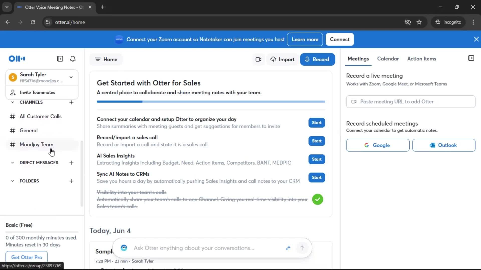Close the Otter Voice Meeting Notes tab

[90, 7]
